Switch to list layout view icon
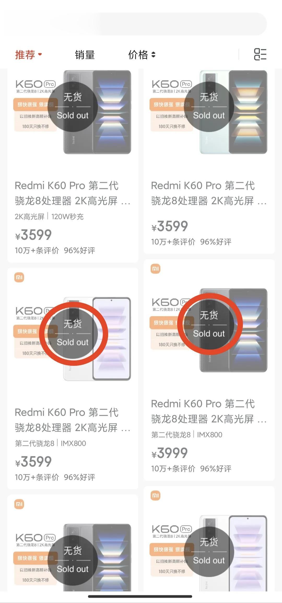 click(260, 54)
